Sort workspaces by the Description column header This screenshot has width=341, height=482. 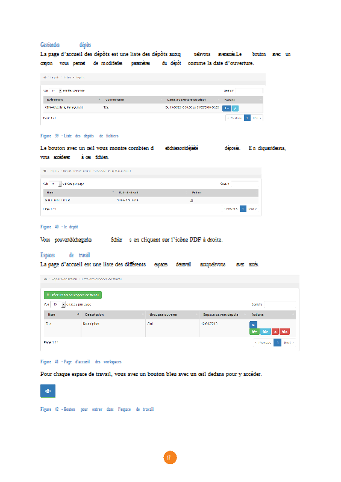coord(113,315)
